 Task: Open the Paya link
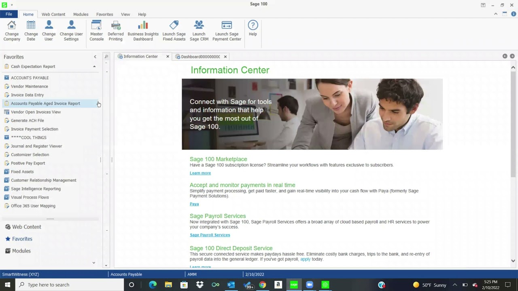pos(194,204)
